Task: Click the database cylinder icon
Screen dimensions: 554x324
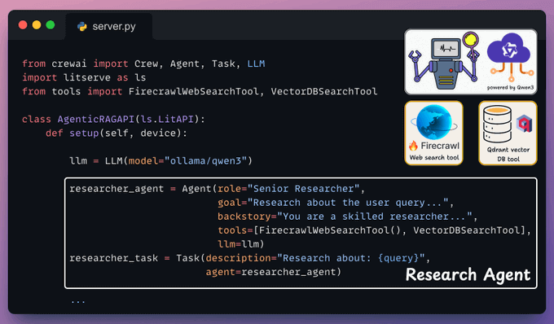Action: click(x=497, y=124)
